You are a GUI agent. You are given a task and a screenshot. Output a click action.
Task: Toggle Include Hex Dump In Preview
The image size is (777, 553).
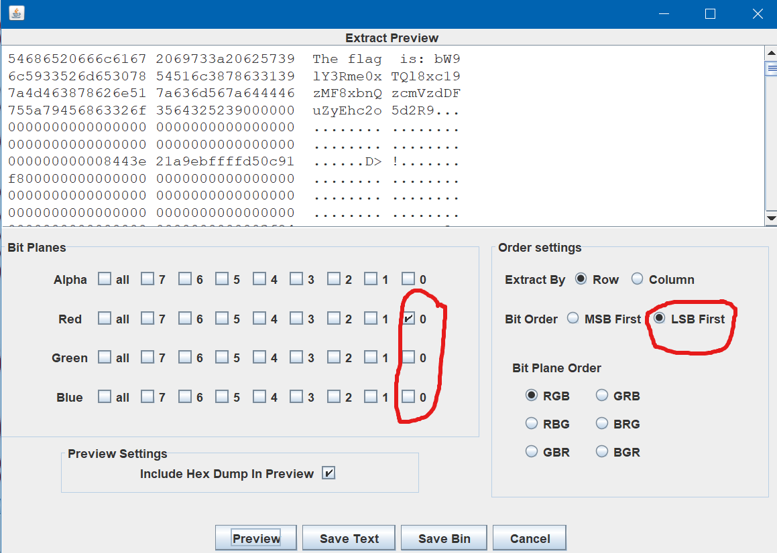pos(328,473)
